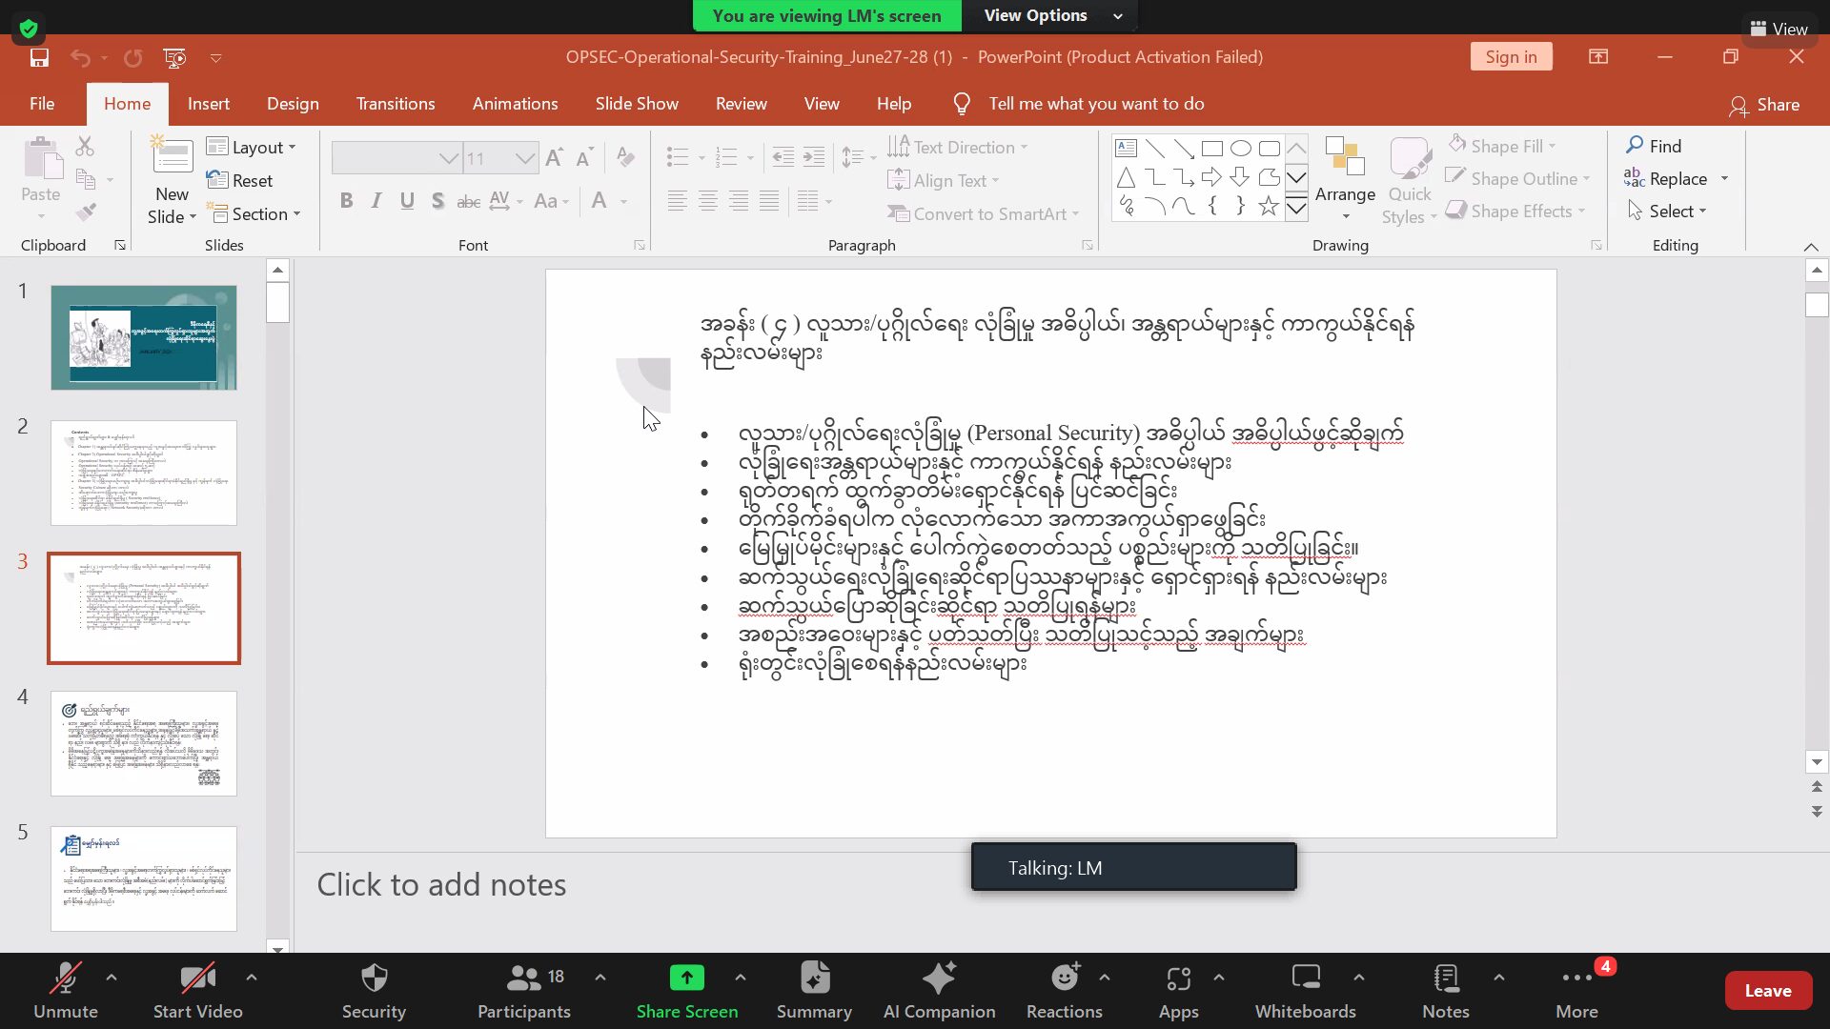Open Zoom Whiteboards
Viewport: 1830px width, 1029px height.
pos(1305,990)
